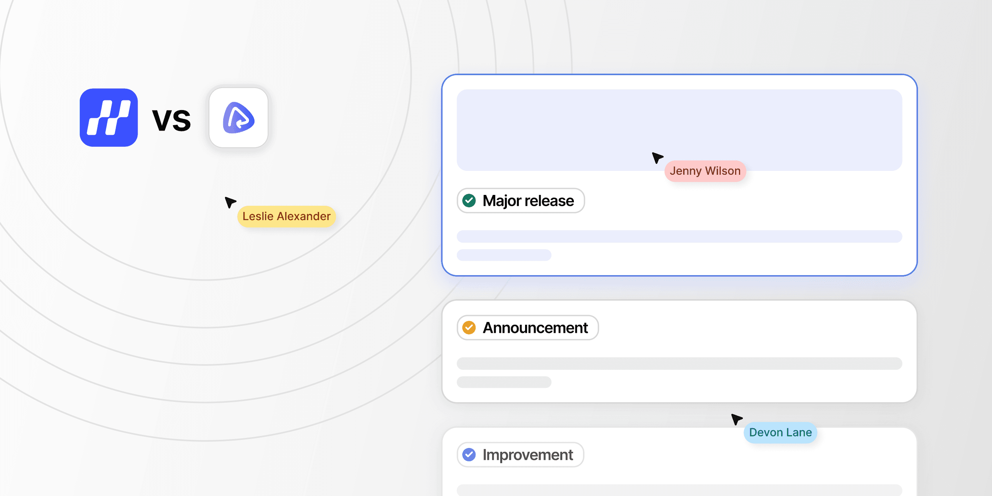Click the purple triangle app logo
992x496 pixels.
[238, 117]
